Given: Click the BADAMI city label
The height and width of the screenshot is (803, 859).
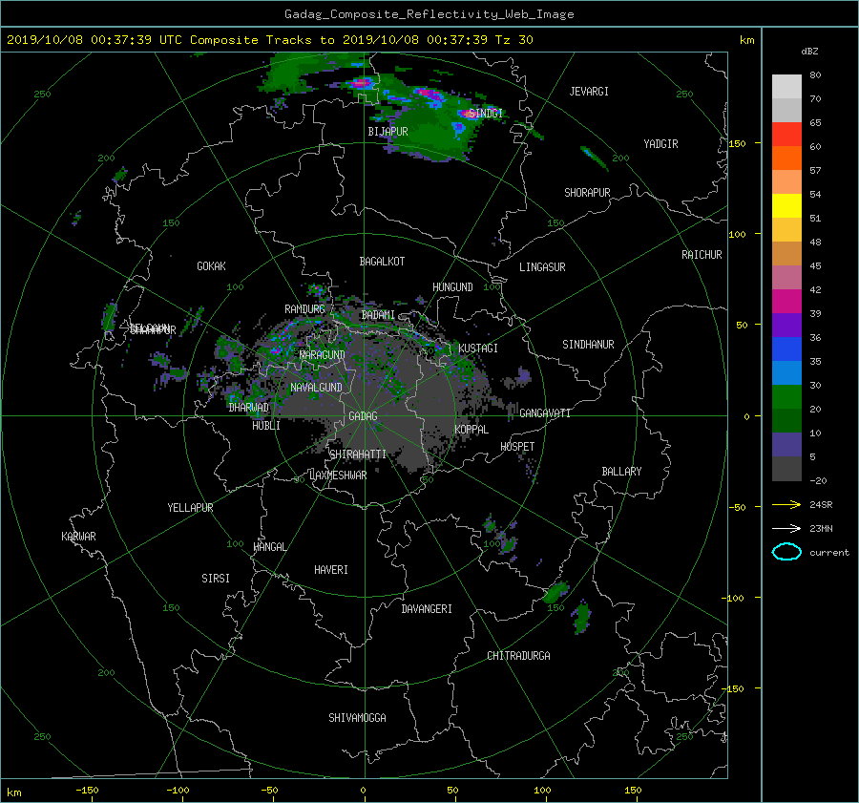Looking at the screenshot, I should [378, 315].
